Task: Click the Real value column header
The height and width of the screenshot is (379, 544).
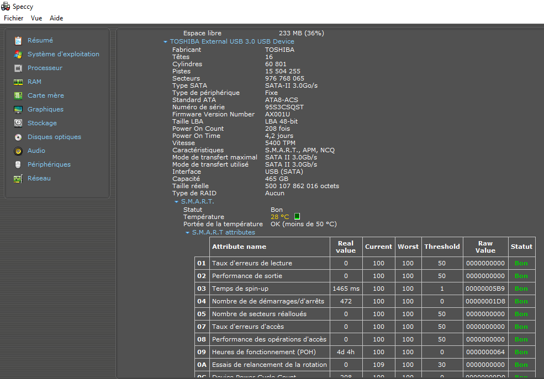Action: (x=346, y=247)
